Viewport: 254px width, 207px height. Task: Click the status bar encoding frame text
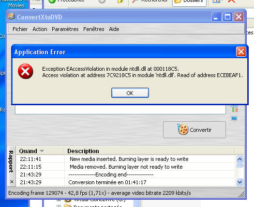click(x=100, y=193)
